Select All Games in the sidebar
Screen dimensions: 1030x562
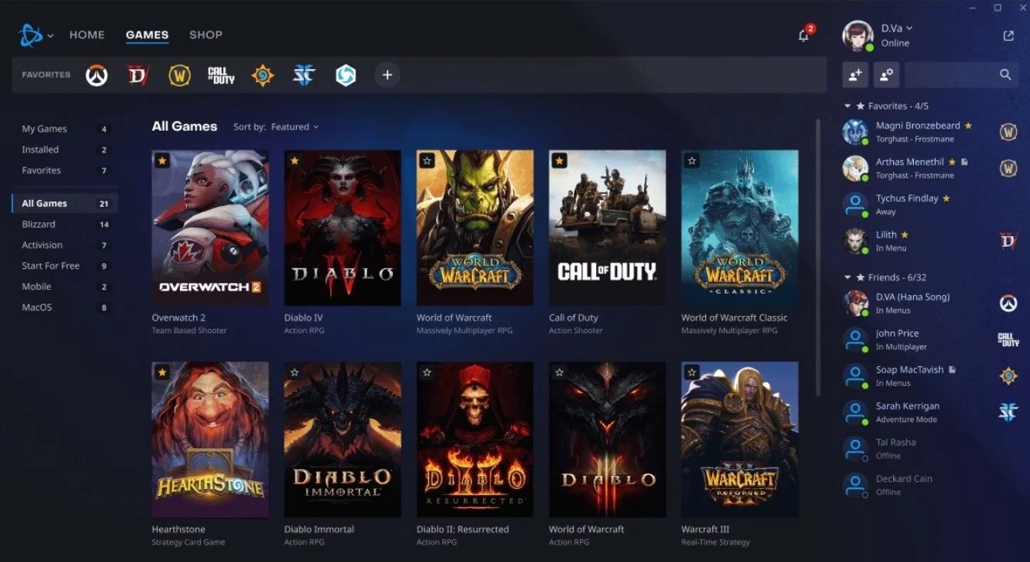tap(65, 204)
